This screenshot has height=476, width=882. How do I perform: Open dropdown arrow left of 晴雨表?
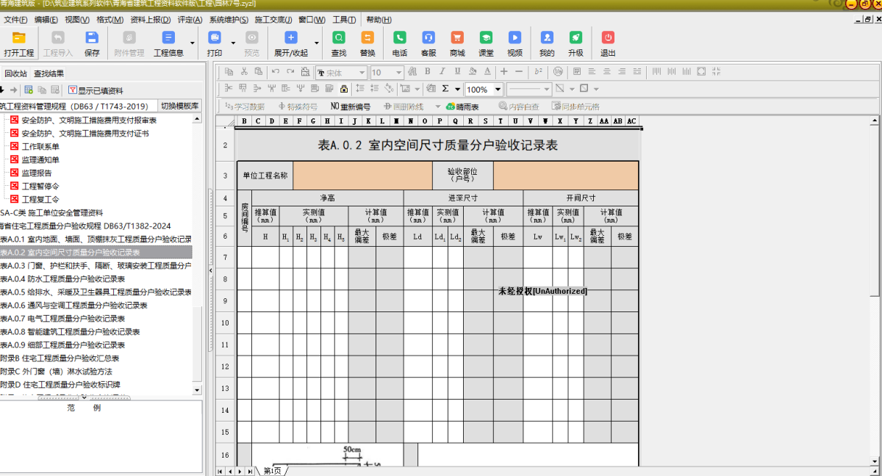(438, 107)
